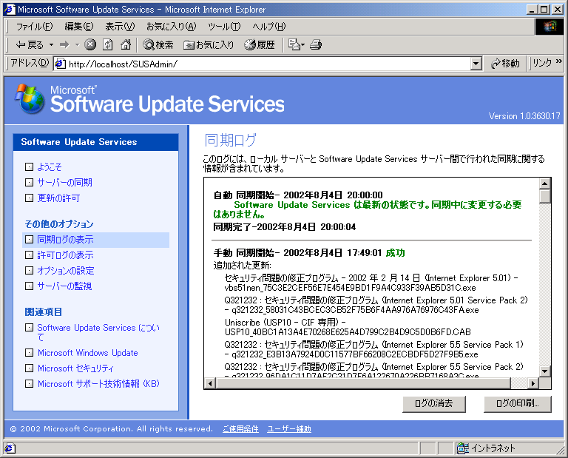This screenshot has height=458, width=568.
Task: Open the Favorites (お気に入り) toolbar button
Action: [209, 44]
